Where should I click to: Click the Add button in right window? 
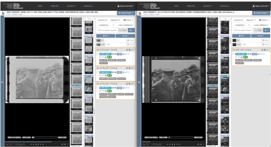click(261, 36)
